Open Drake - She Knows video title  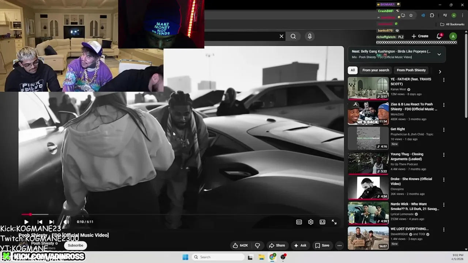[411, 181]
